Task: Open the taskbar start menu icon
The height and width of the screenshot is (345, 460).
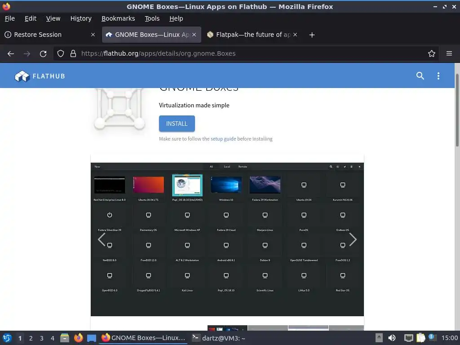Action: 7,338
